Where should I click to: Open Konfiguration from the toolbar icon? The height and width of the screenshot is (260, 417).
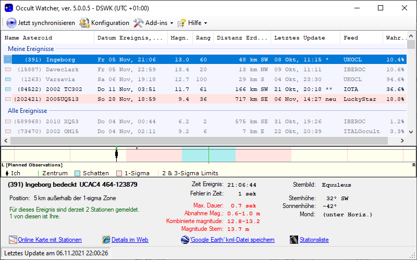tap(84, 23)
